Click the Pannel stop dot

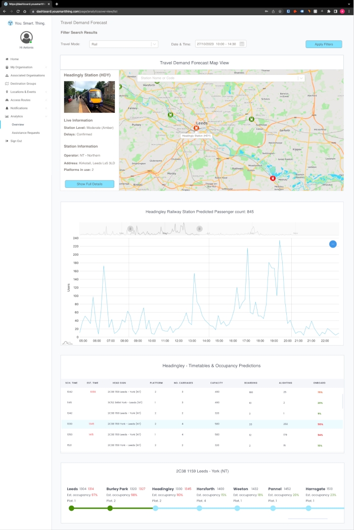pos(273,508)
